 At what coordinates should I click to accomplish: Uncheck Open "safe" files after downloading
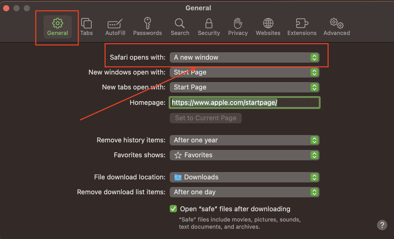click(x=173, y=209)
